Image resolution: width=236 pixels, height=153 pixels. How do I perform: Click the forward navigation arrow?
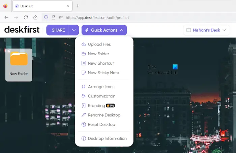16,17
